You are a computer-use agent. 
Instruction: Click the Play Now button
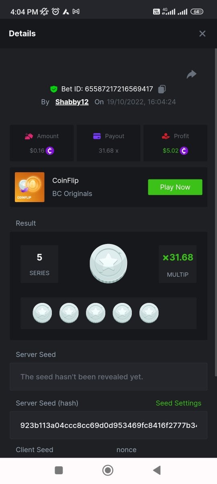pyautogui.click(x=175, y=187)
